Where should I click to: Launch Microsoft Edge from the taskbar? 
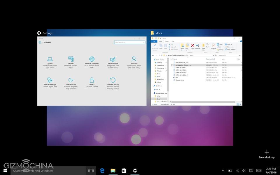point(102,171)
